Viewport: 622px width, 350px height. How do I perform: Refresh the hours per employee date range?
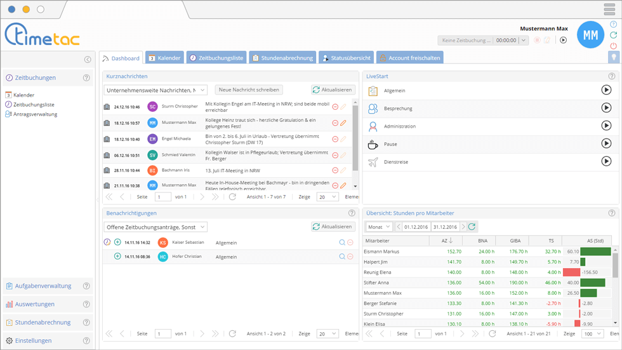coord(472,227)
